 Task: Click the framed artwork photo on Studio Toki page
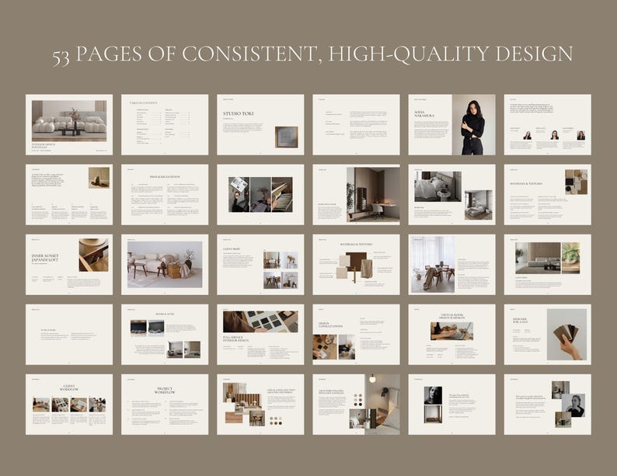click(x=287, y=137)
